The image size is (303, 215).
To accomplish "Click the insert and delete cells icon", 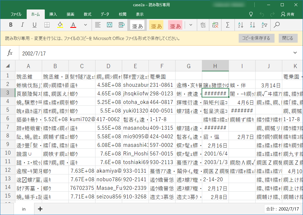I will coord(215,25).
